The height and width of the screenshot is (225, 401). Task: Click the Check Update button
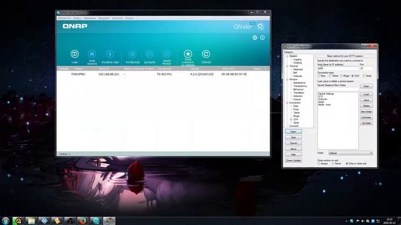293,161
